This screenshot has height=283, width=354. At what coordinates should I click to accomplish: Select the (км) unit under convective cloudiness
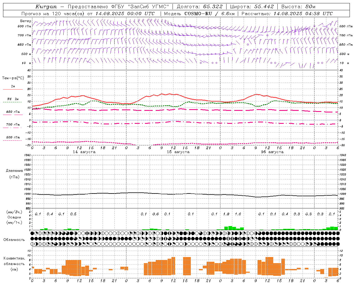14,269
